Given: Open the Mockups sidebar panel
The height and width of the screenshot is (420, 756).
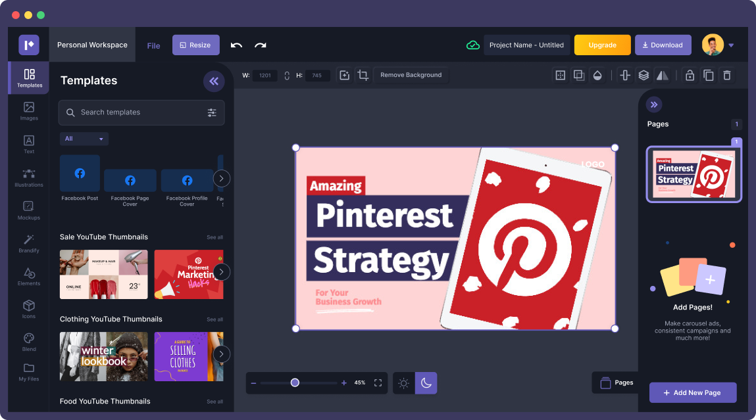Looking at the screenshot, I should [29, 210].
